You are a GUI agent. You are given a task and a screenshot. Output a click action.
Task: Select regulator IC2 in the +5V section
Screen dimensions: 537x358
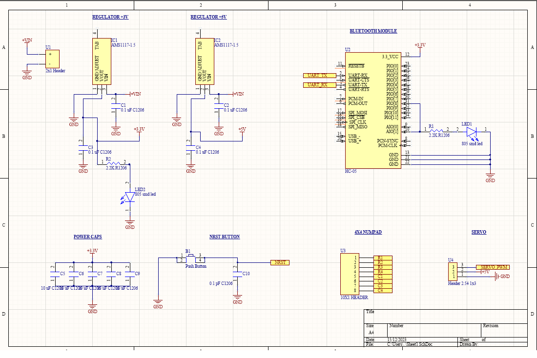pyautogui.click(x=204, y=61)
